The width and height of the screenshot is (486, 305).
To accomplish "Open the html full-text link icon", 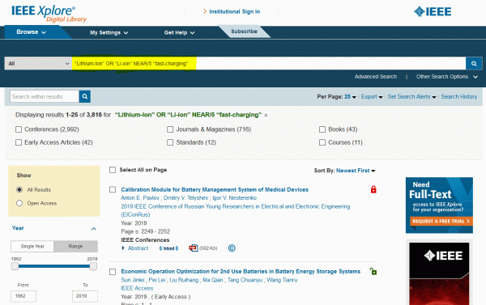I will [168, 248].
